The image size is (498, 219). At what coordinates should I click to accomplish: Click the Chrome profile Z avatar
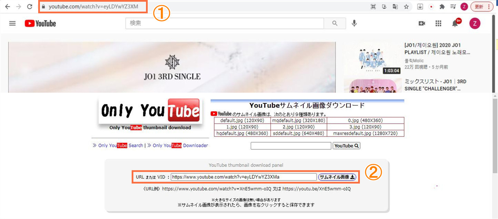[464, 7]
